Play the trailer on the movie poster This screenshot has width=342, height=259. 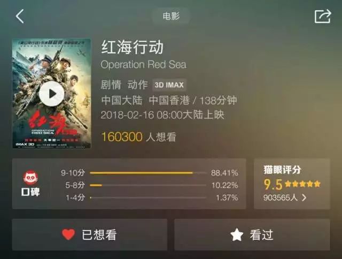[x=51, y=94]
